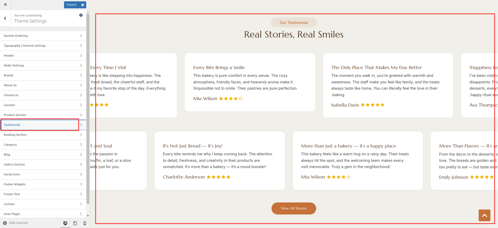Expand the Slider Settings section
Viewport: 498px width, 228px height.
tap(43, 65)
